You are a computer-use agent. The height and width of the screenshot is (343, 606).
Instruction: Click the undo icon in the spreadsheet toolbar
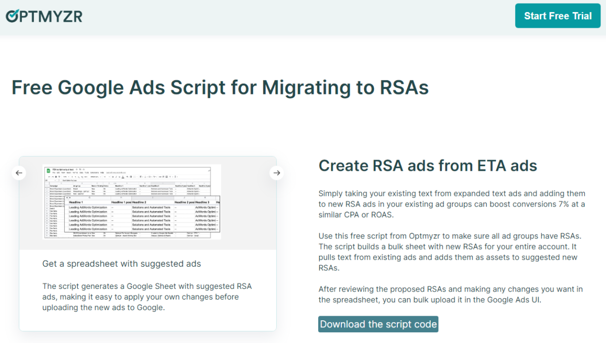[49, 177]
